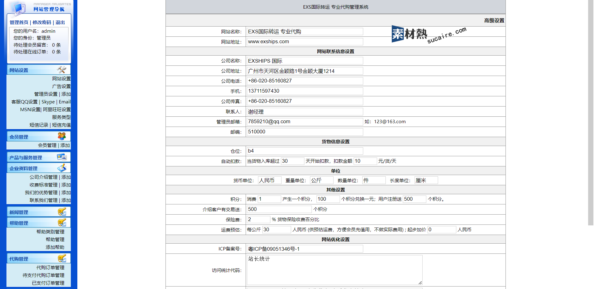Open 广告设置 in sidebar
Image resolution: width=594 pixels, height=289 pixels.
coord(61,86)
